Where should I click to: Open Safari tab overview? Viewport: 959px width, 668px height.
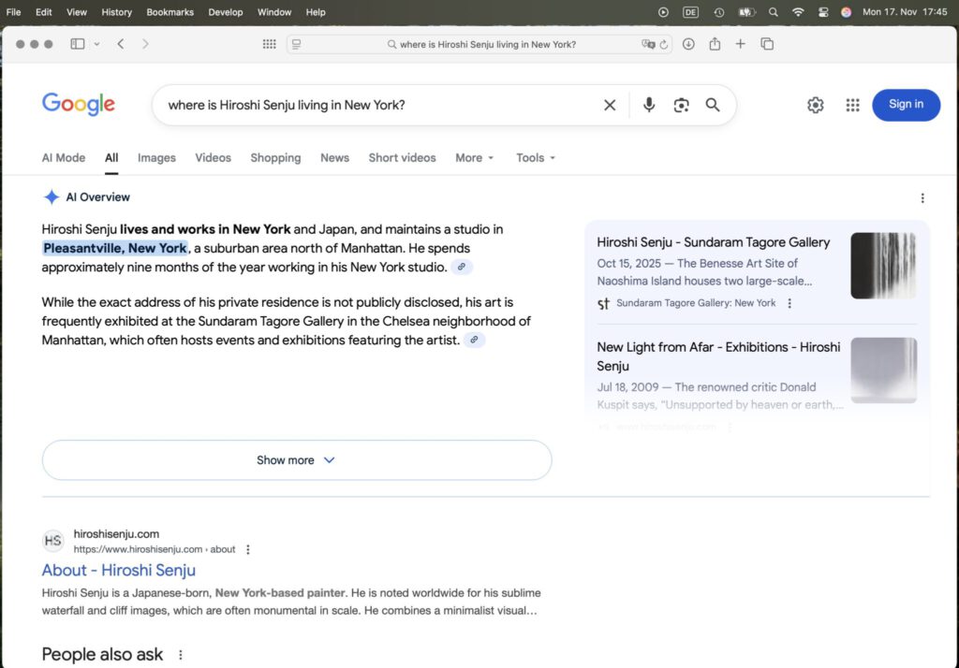767,44
